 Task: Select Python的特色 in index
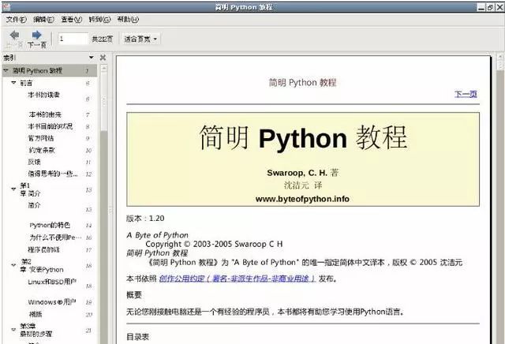pos(50,225)
